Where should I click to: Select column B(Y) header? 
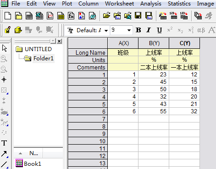click(x=154, y=43)
